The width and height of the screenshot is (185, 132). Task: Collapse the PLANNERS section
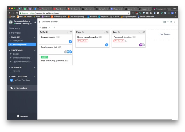click(9, 37)
